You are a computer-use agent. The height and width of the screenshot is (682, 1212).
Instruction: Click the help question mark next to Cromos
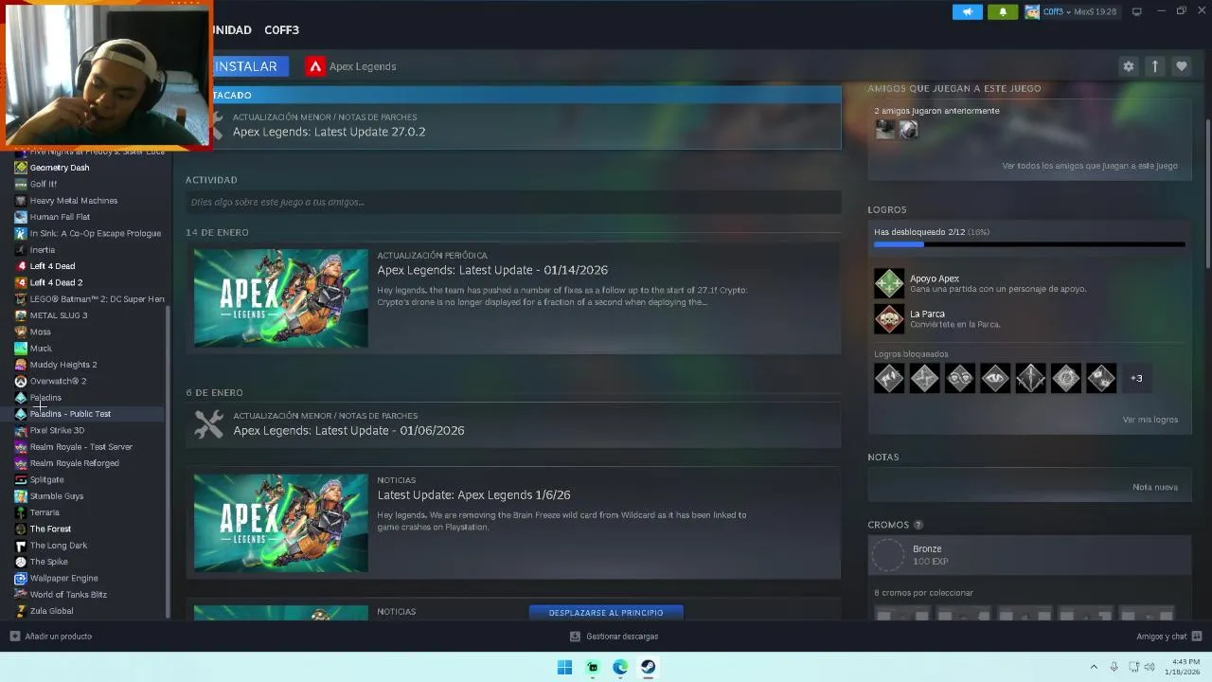click(918, 525)
